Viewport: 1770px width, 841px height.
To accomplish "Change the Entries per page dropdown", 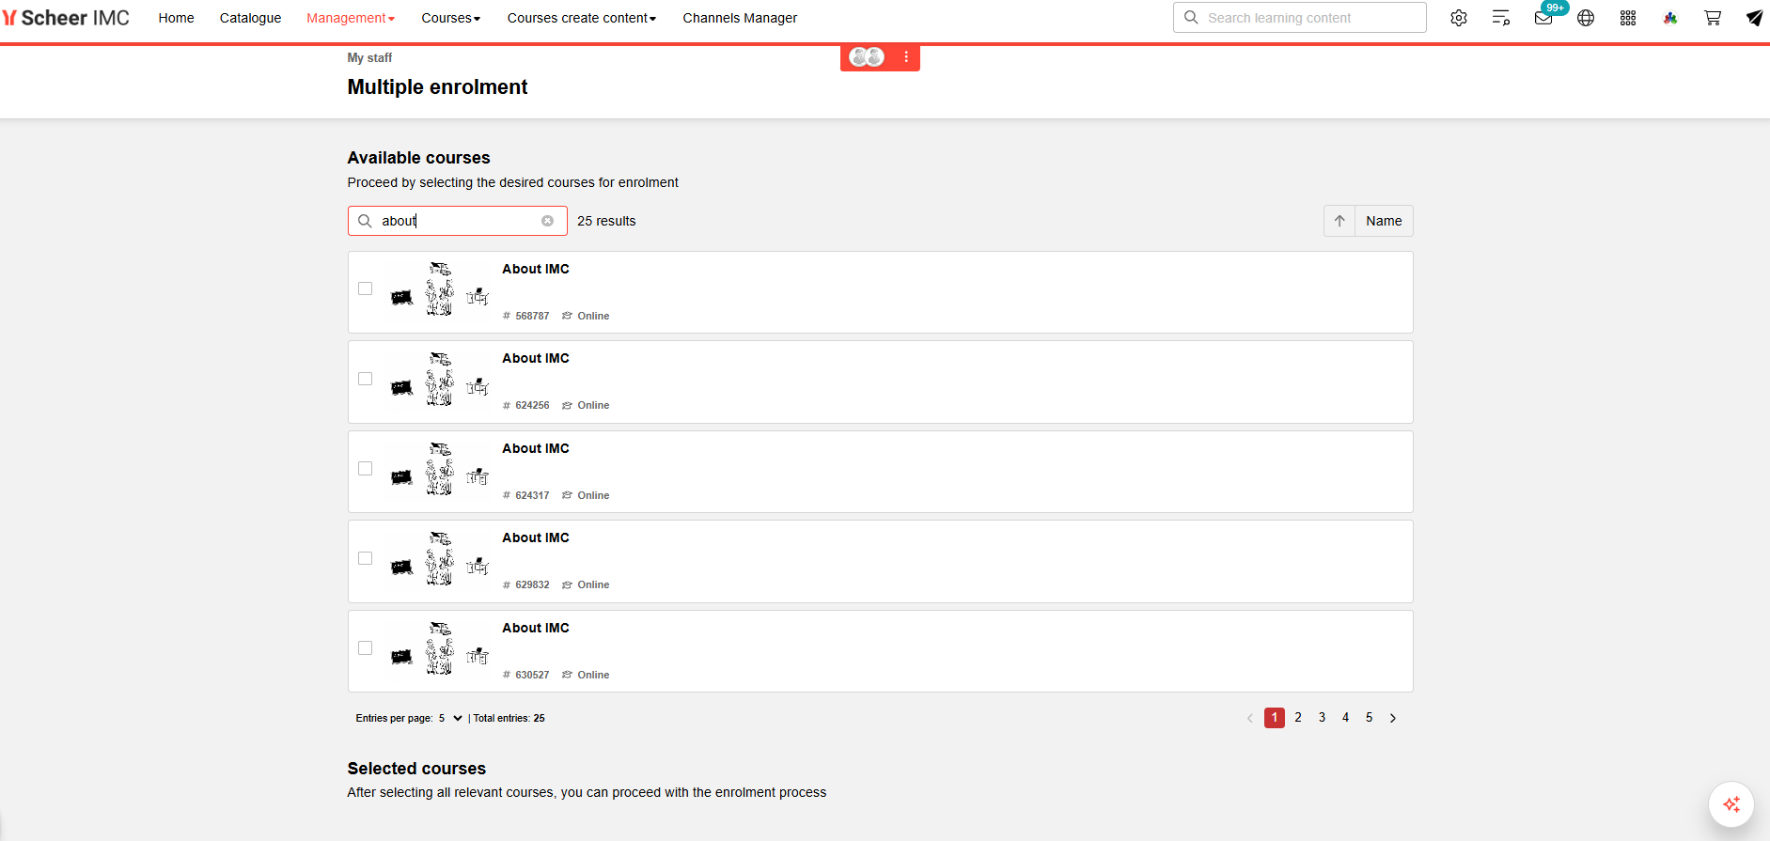I will click(x=450, y=718).
